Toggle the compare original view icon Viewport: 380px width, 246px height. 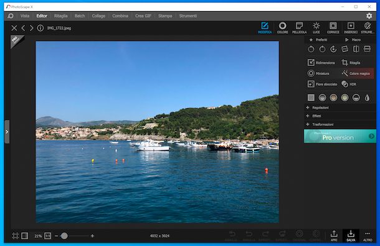coord(25,236)
